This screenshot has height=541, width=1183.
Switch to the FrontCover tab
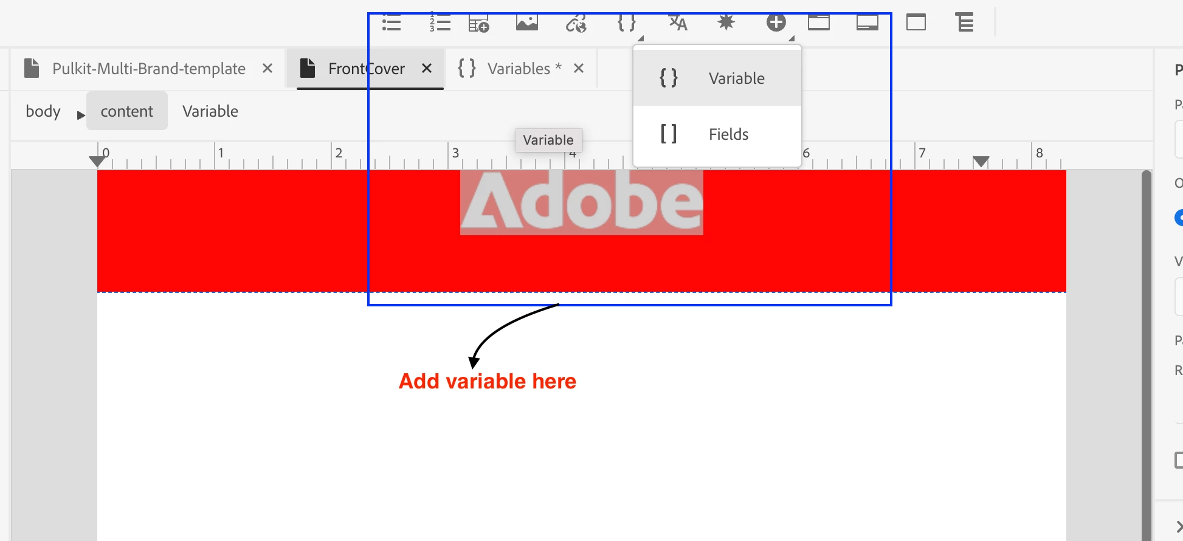[366, 69]
